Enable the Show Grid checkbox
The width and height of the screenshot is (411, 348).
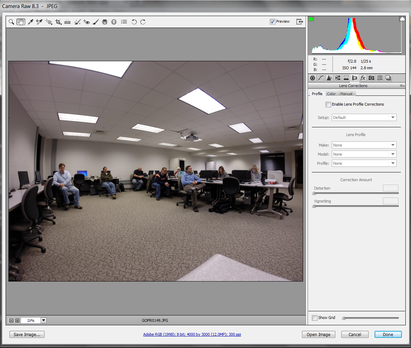(x=315, y=318)
